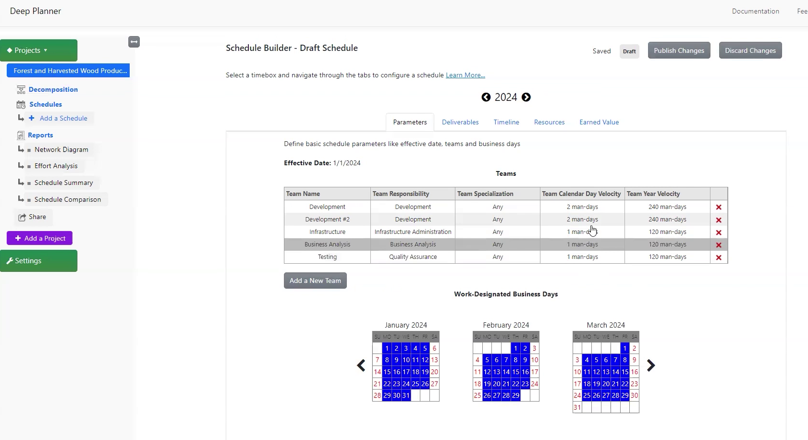Click the Share icon

point(22,217)
